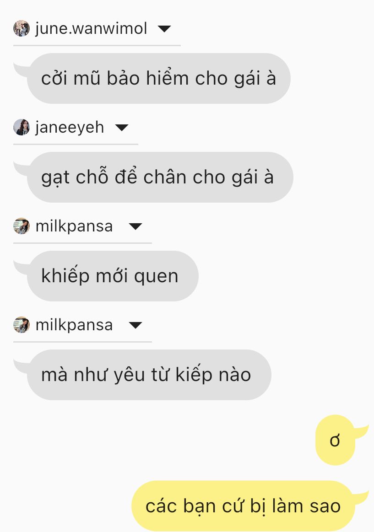Tap the yellow 'các bạn cứ bị làm sao' bubble
Image resolution: width=374 pixels, height=532 pixels.
point(243,506)
